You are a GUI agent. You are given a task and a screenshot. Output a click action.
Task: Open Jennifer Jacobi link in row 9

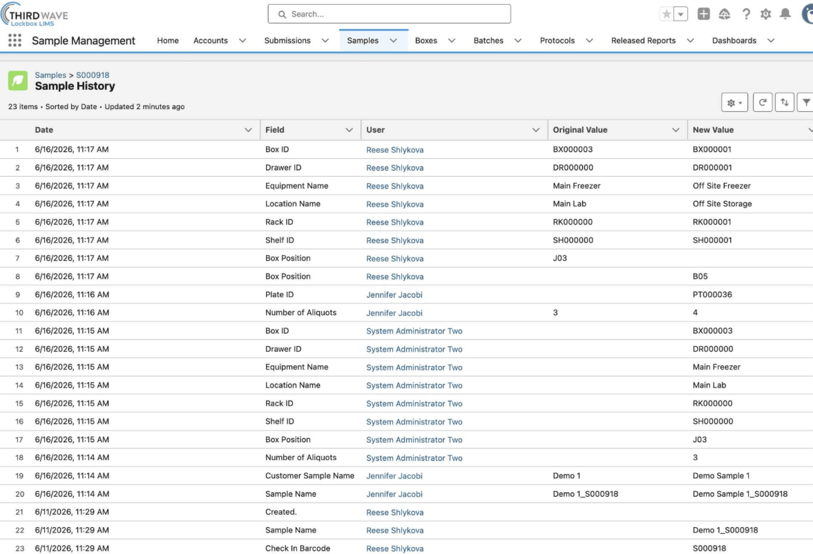coord(394,295)
